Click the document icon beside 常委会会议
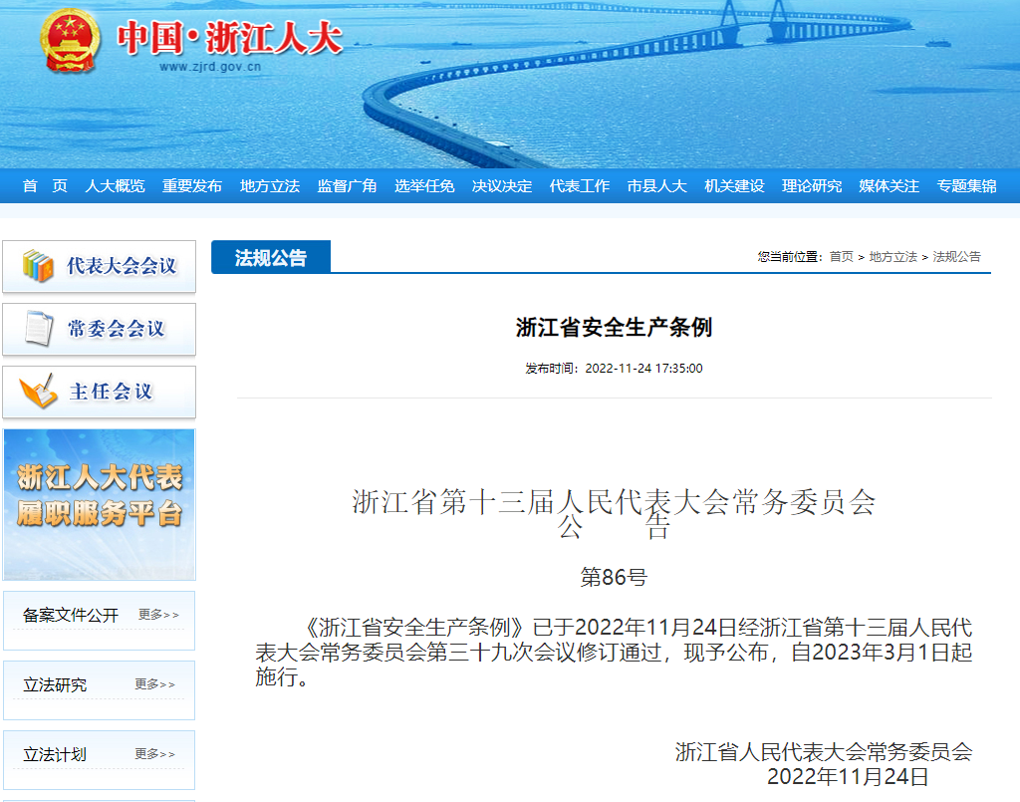Image resolution: width=1020 pixels, height=802 pixels. click(38, 329)
